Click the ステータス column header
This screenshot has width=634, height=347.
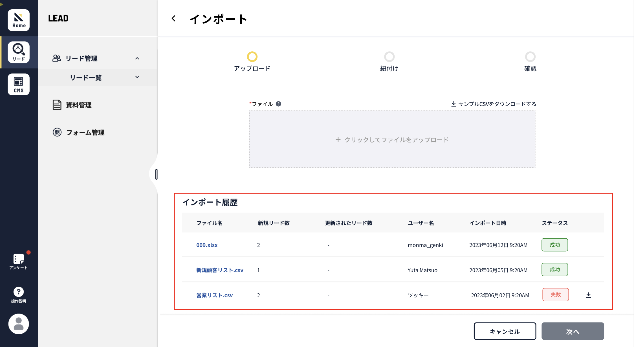tap(554, 223)
